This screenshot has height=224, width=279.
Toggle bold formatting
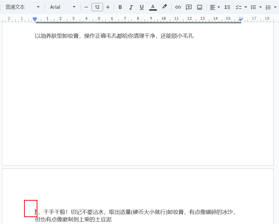coord(120,7)
